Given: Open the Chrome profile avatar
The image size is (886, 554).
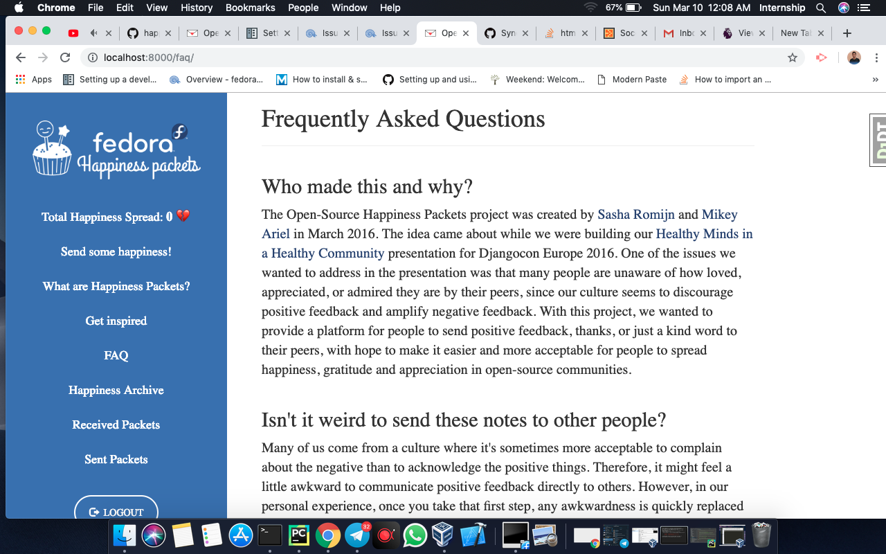Looking at the screenshot, I should (854, 57).
